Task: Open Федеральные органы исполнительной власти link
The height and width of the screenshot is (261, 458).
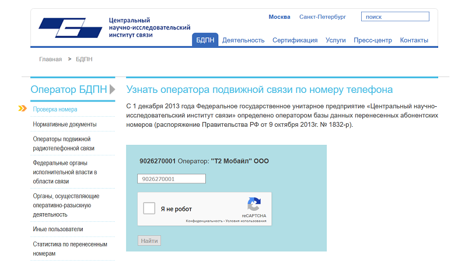Action: [x=65, y=172]
